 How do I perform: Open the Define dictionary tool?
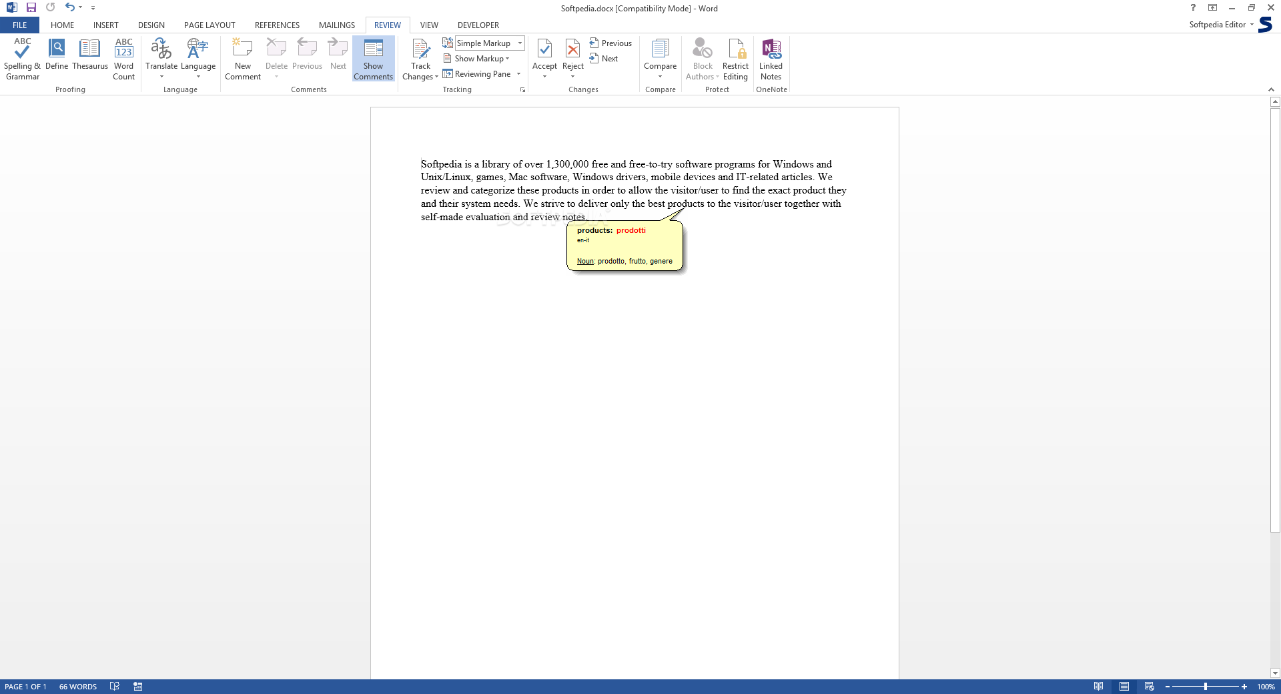[57, 55]
